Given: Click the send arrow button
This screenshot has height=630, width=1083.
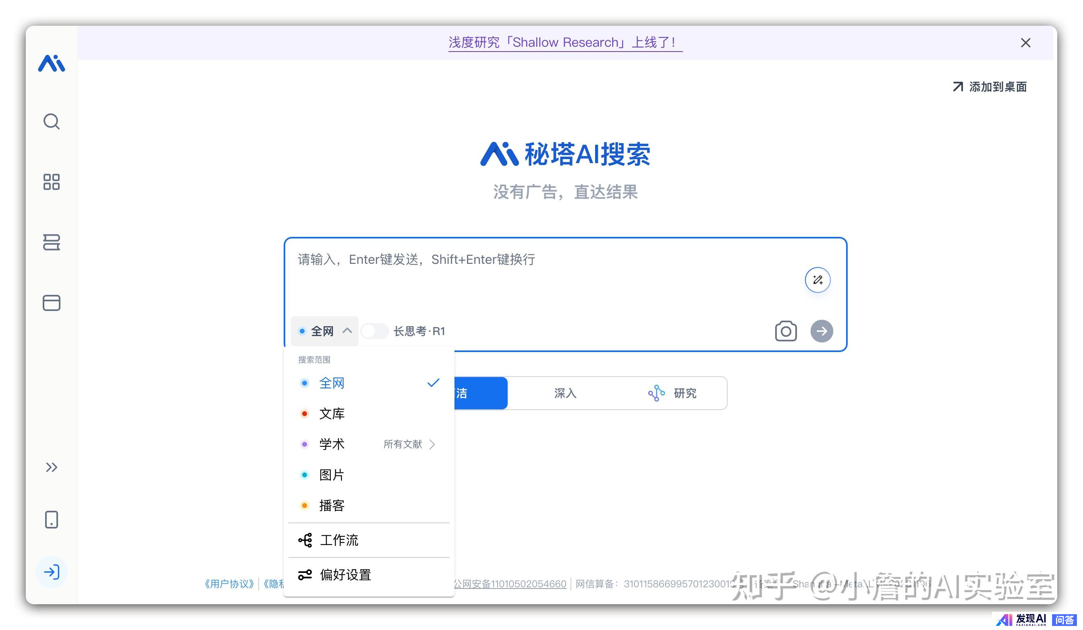Looking at the screenshot, I should (821, 332).
